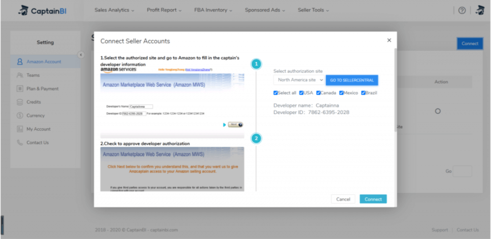Uncheck the USA checkbox
Image resolution: width=491 pixels, height=239 pixels.
click(x=301, y=93)
